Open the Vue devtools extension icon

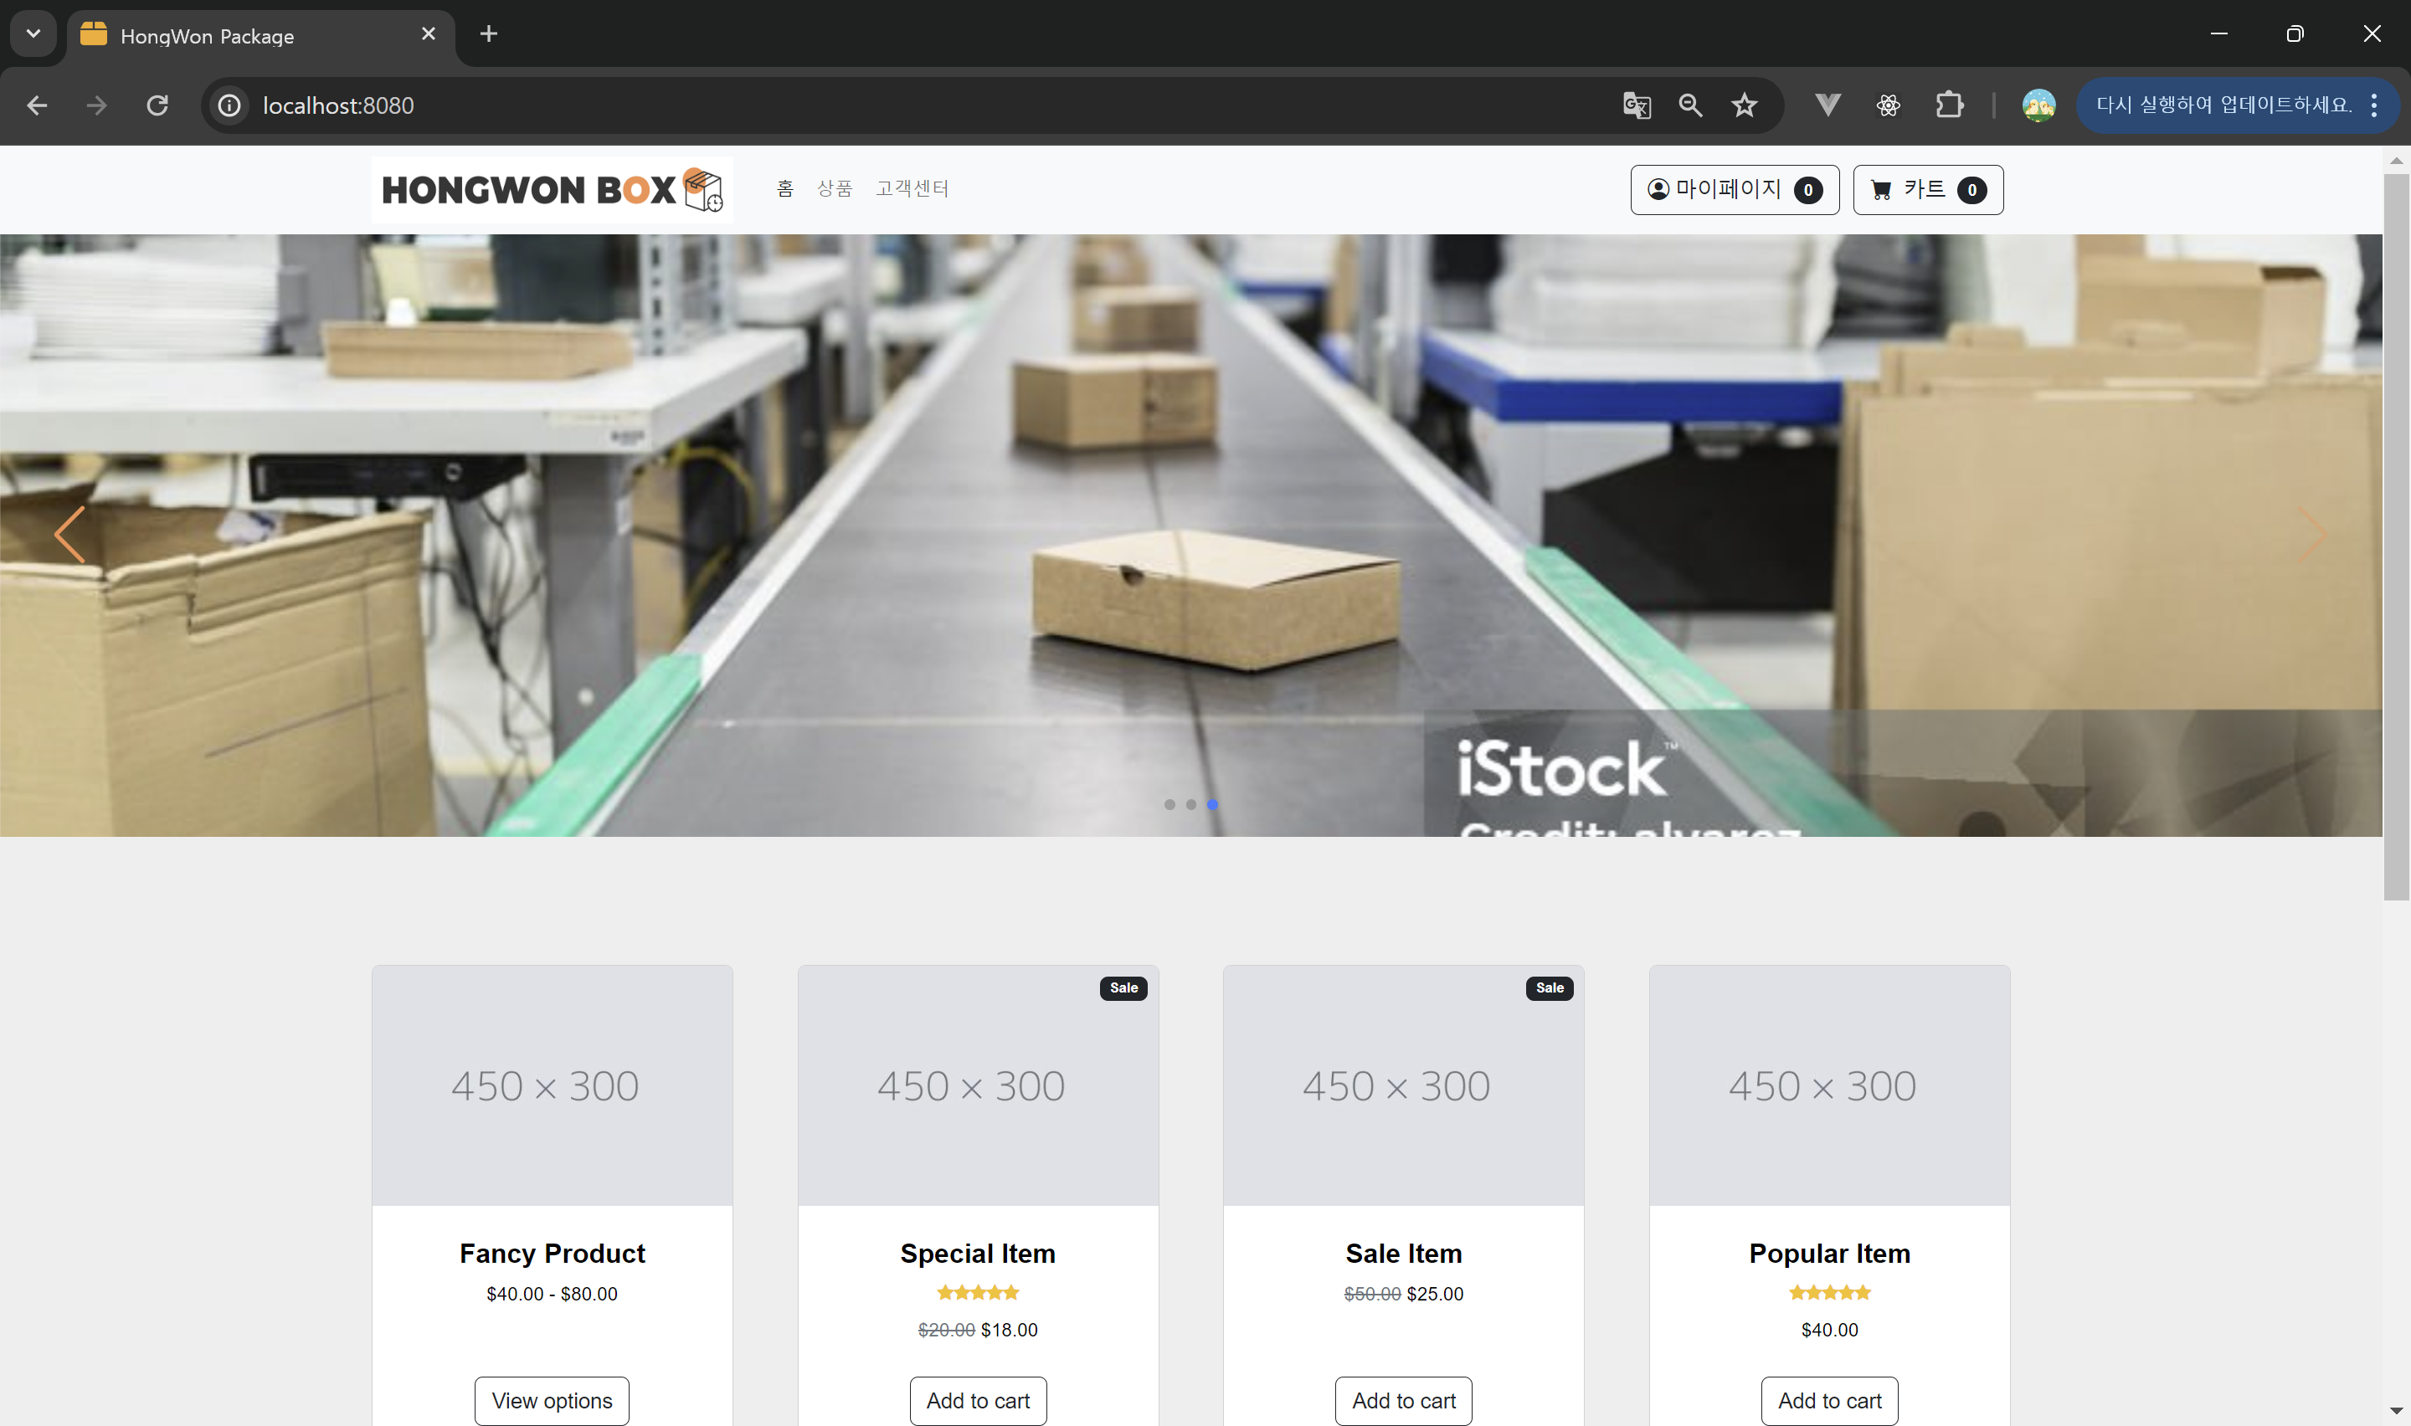[1828, 105]
